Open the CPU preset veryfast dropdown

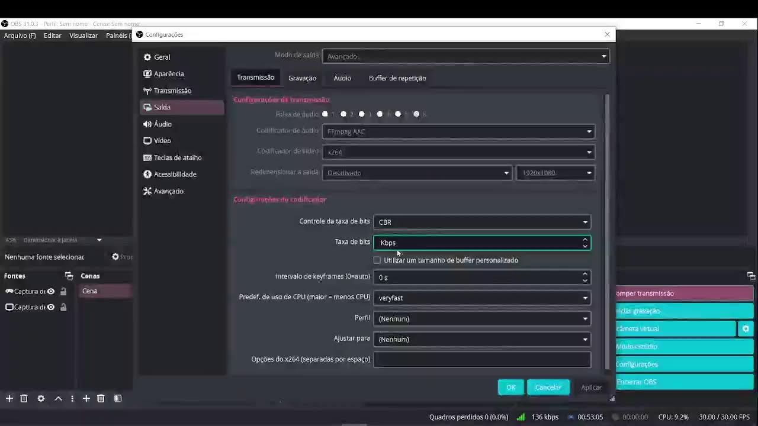coord(482,298)
